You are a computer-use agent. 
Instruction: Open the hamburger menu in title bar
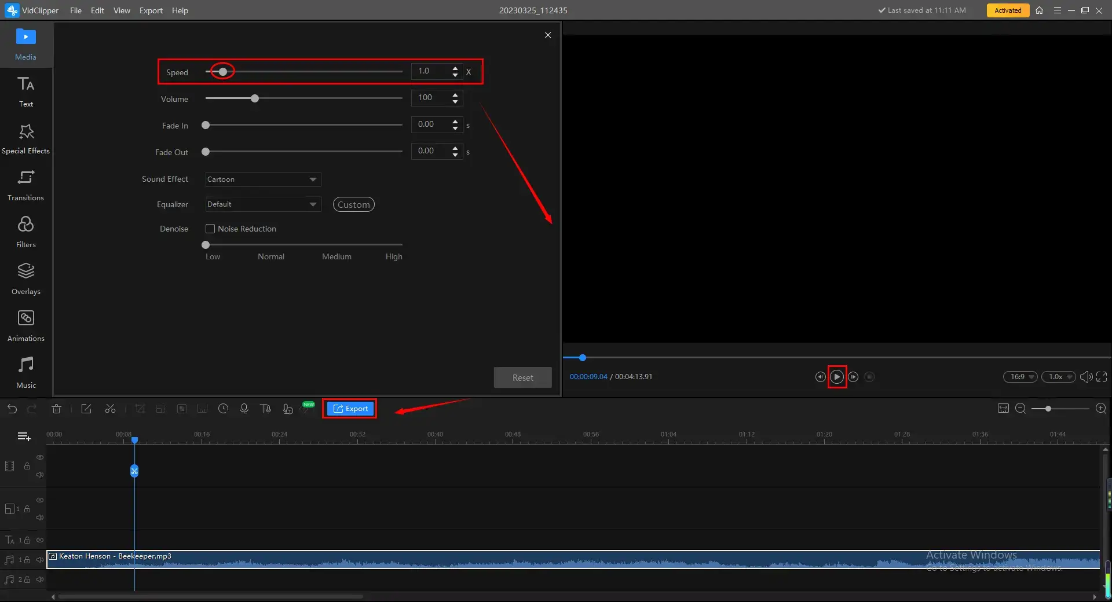pos(1057,10)
